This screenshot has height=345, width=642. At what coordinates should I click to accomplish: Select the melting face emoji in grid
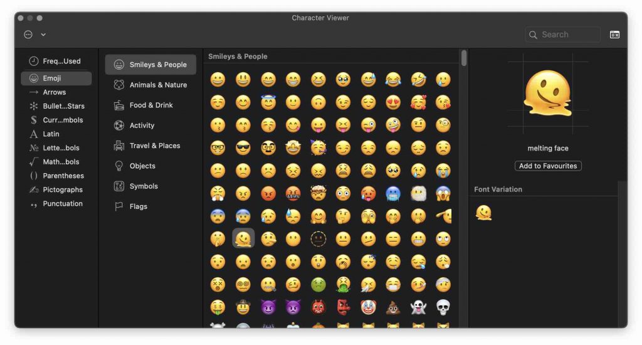(243, 238)
